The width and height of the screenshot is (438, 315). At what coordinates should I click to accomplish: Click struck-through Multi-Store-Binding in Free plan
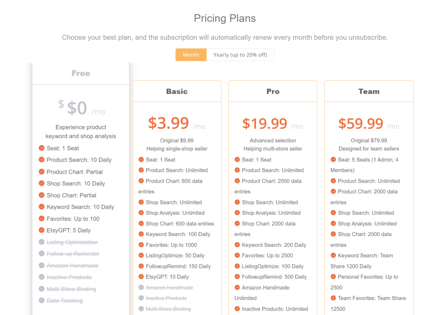[71, 289]
